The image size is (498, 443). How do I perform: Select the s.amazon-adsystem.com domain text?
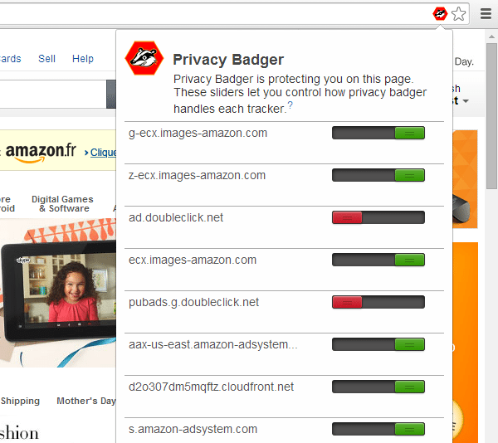click(193, 430)
